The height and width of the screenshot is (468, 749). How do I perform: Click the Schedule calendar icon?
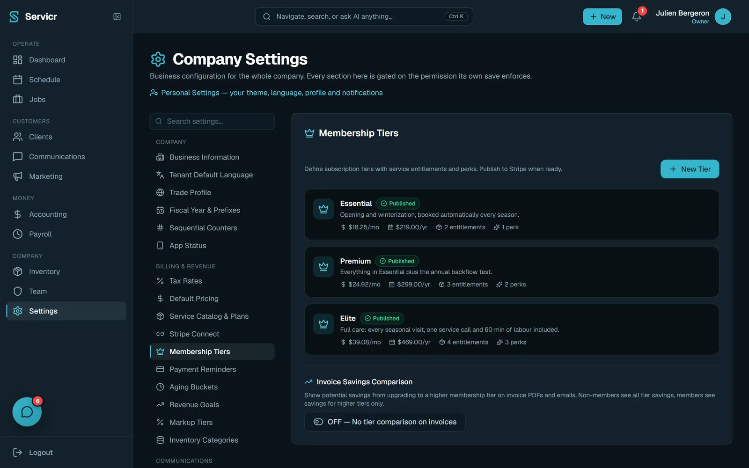click(18, 80)
